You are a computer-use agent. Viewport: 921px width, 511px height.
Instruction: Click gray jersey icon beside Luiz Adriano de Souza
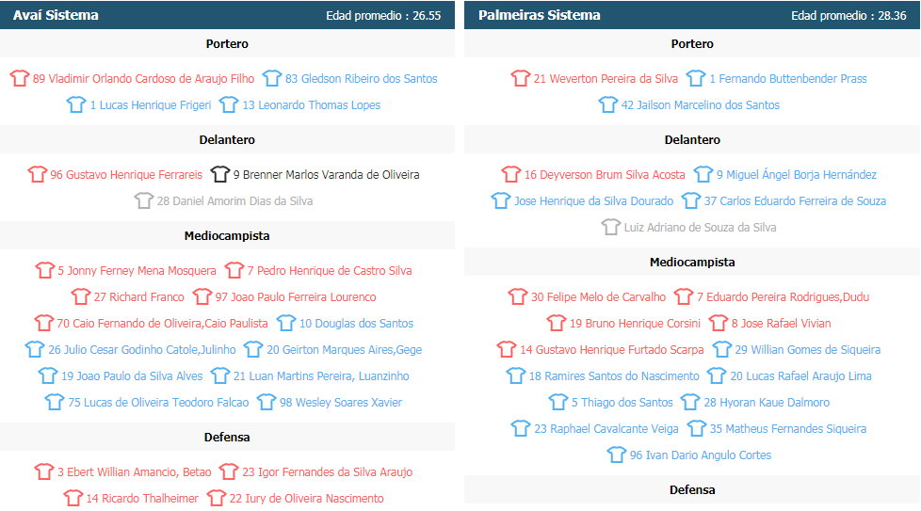[x=611, y=227]
